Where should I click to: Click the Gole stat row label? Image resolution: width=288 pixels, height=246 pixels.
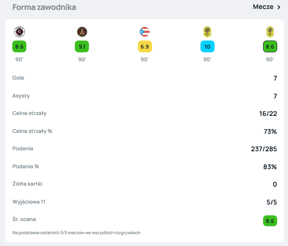(18, 78)
